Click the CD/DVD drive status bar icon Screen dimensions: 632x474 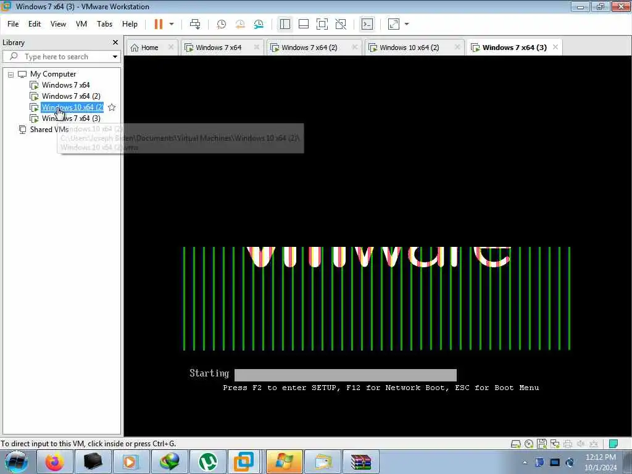tap(529, 444)
